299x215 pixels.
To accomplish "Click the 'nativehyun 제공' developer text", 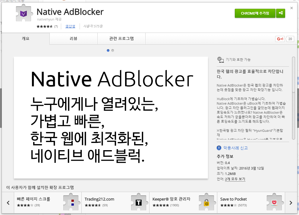I will click(49, 19).
